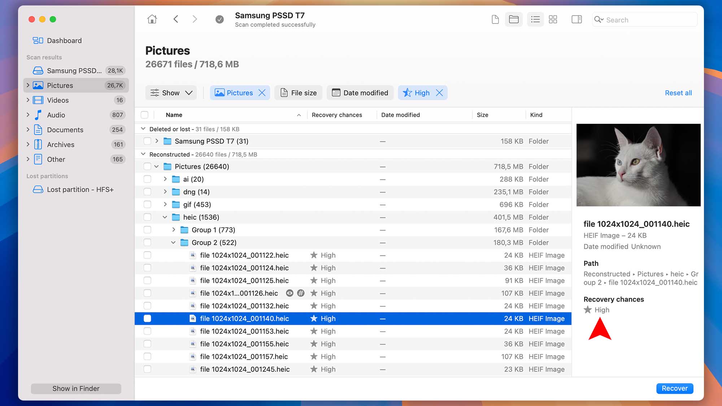Viewport: 722px width, 406px height.
Task: Preview file 001126 using eye icon
Action: [x=290, y=293]
